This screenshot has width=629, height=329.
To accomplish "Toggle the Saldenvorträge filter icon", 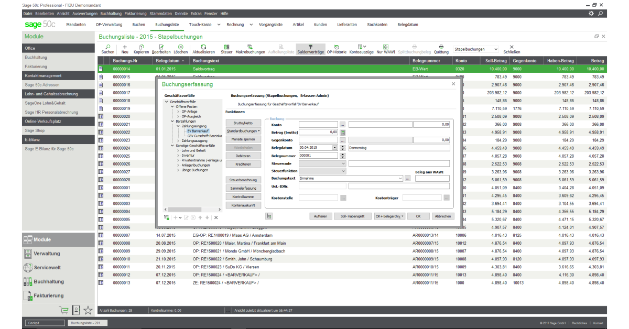I will tap(310, 47).
